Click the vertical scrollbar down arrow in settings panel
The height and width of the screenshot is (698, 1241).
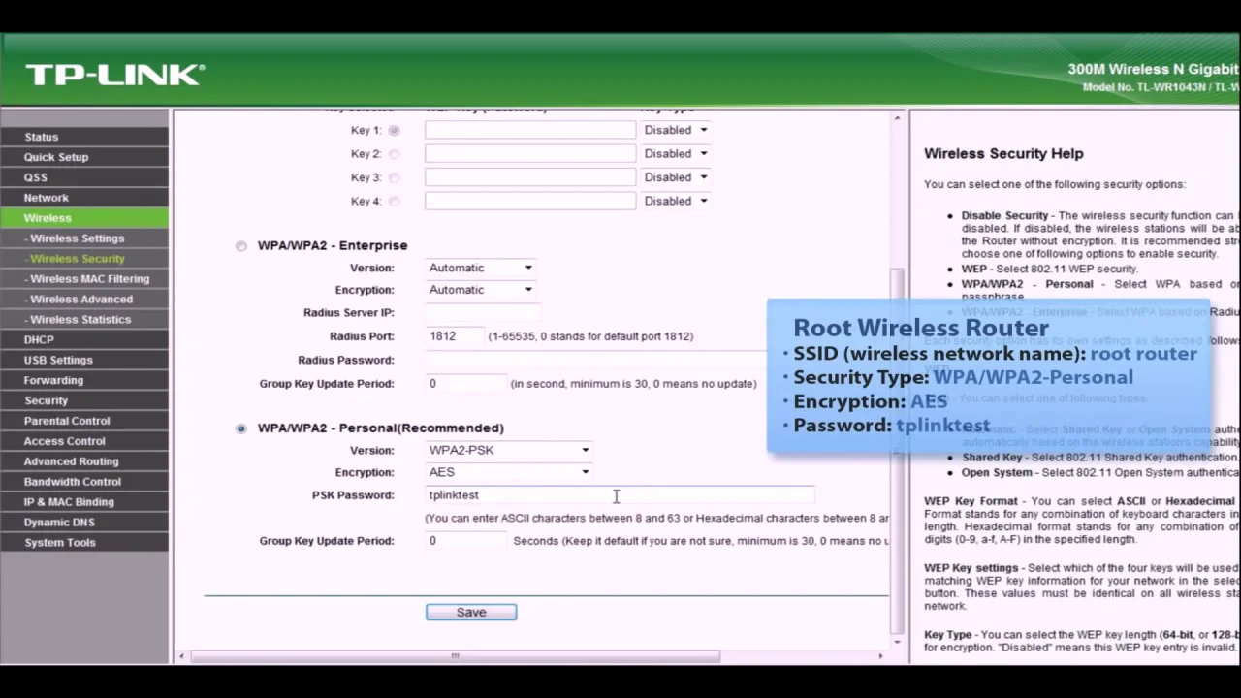click(898, 641)
